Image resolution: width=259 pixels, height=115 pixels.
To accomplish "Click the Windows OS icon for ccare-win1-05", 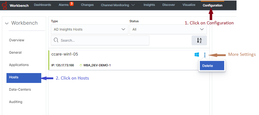I will (197, 55).
